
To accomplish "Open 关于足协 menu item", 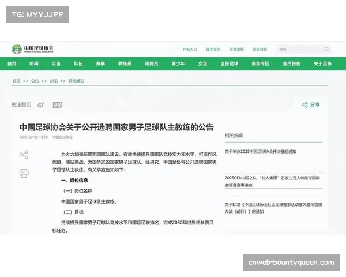I will 322,64.
